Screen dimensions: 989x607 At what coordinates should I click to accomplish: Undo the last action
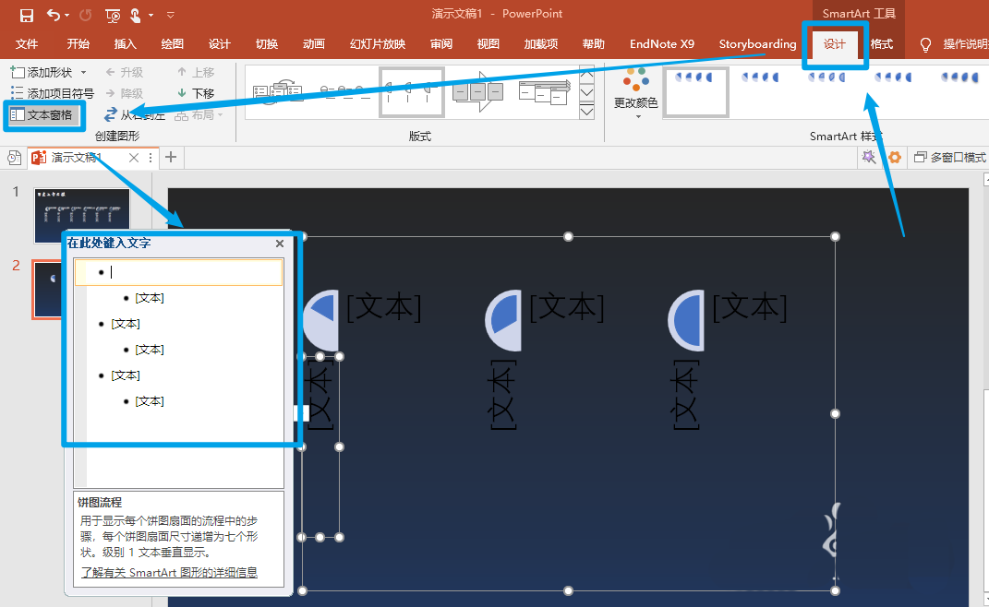[54, 15]
